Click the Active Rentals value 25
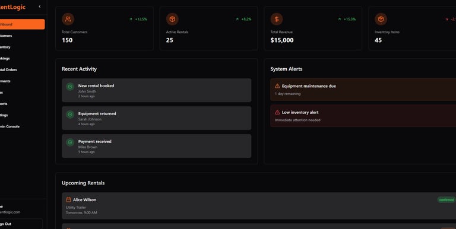Screen dimensions: 456x229 point(170,40)
